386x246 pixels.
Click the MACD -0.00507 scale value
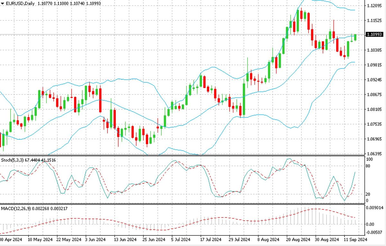tap(375, 232)
